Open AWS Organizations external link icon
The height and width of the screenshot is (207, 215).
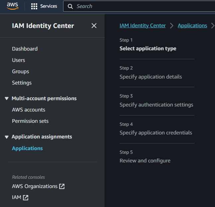(62, 186)
